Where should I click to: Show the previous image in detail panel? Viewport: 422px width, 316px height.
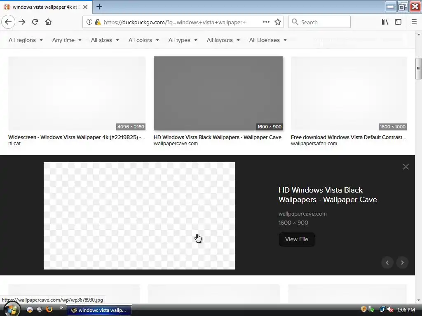pos(387,263)
